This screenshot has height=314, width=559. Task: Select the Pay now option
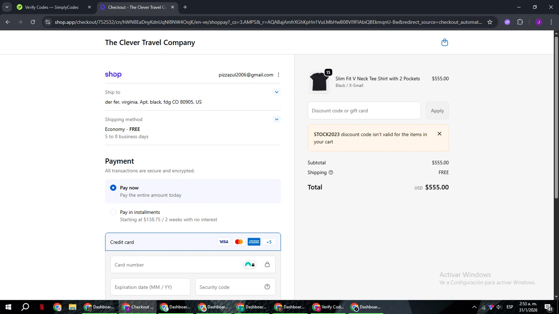click(193, 191)
